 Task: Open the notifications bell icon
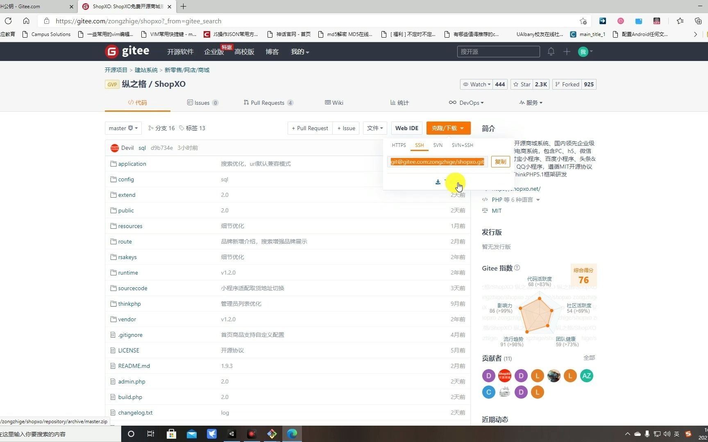point(551,52)
